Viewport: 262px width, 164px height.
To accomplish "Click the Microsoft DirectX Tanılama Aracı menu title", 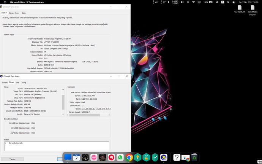I will (x=27, y=2).
